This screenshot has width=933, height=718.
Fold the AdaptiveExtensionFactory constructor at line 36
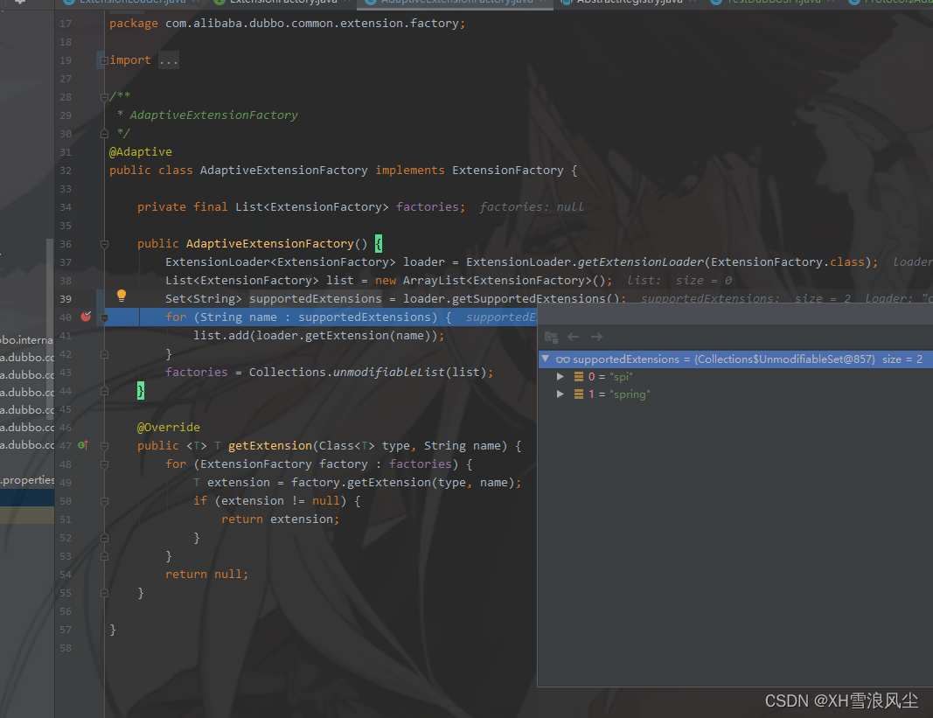point(104,244)
